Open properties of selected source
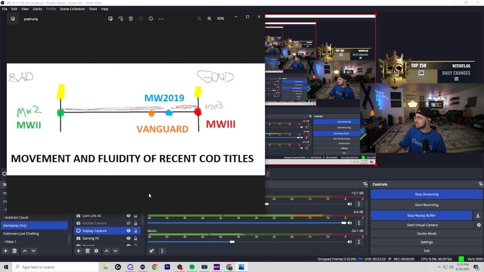 pos(96,251)
